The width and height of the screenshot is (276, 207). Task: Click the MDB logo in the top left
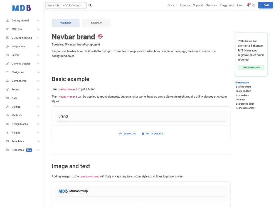coord(21,8)
